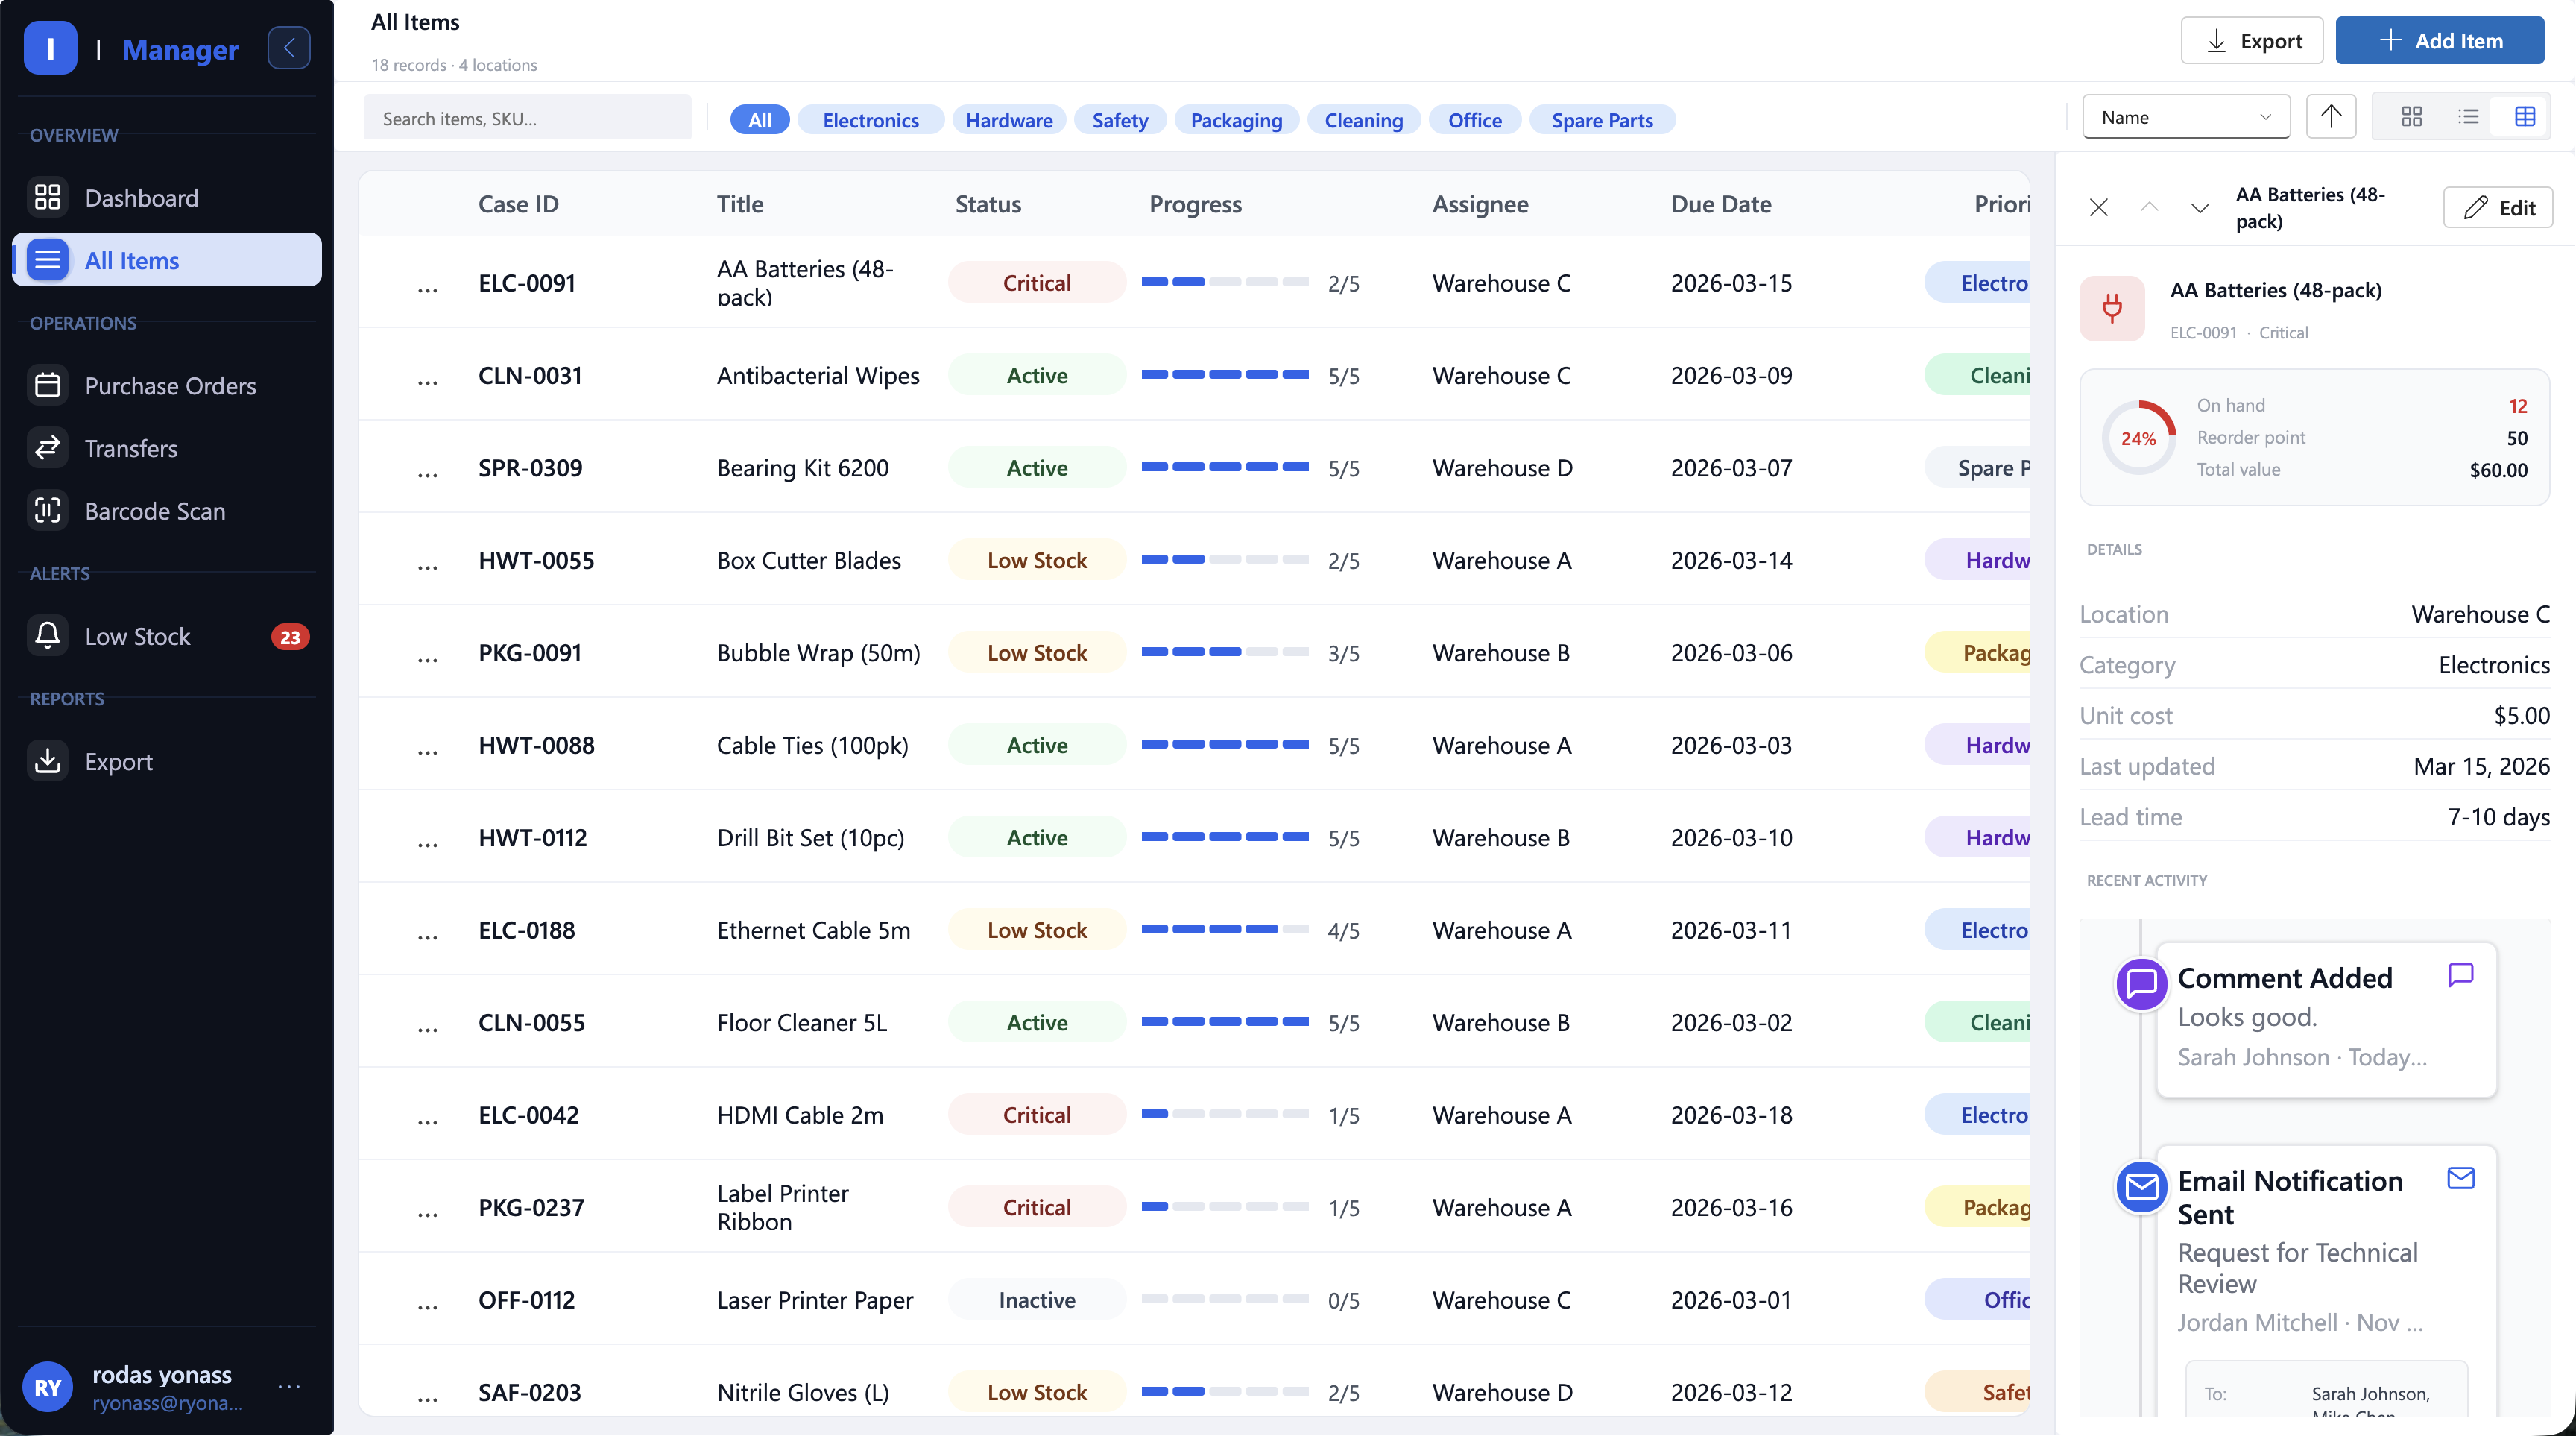Filter by Cleaning category
Viewport: 2576px width, 1436px height.
[1363, 119]
